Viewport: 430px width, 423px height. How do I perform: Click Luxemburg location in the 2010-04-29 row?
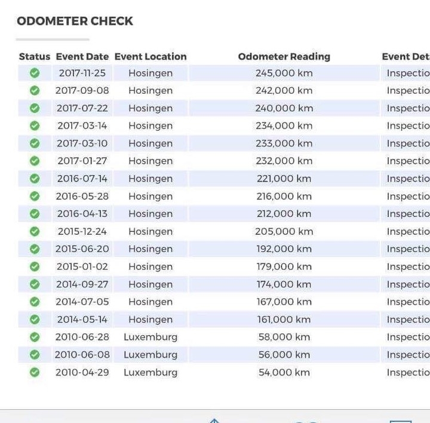[150, 372]
